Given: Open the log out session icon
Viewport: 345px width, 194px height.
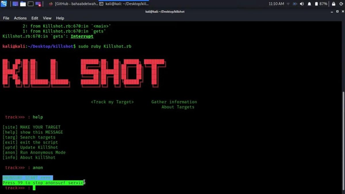Looking at the screenshot, I should (x=341, y=4).
